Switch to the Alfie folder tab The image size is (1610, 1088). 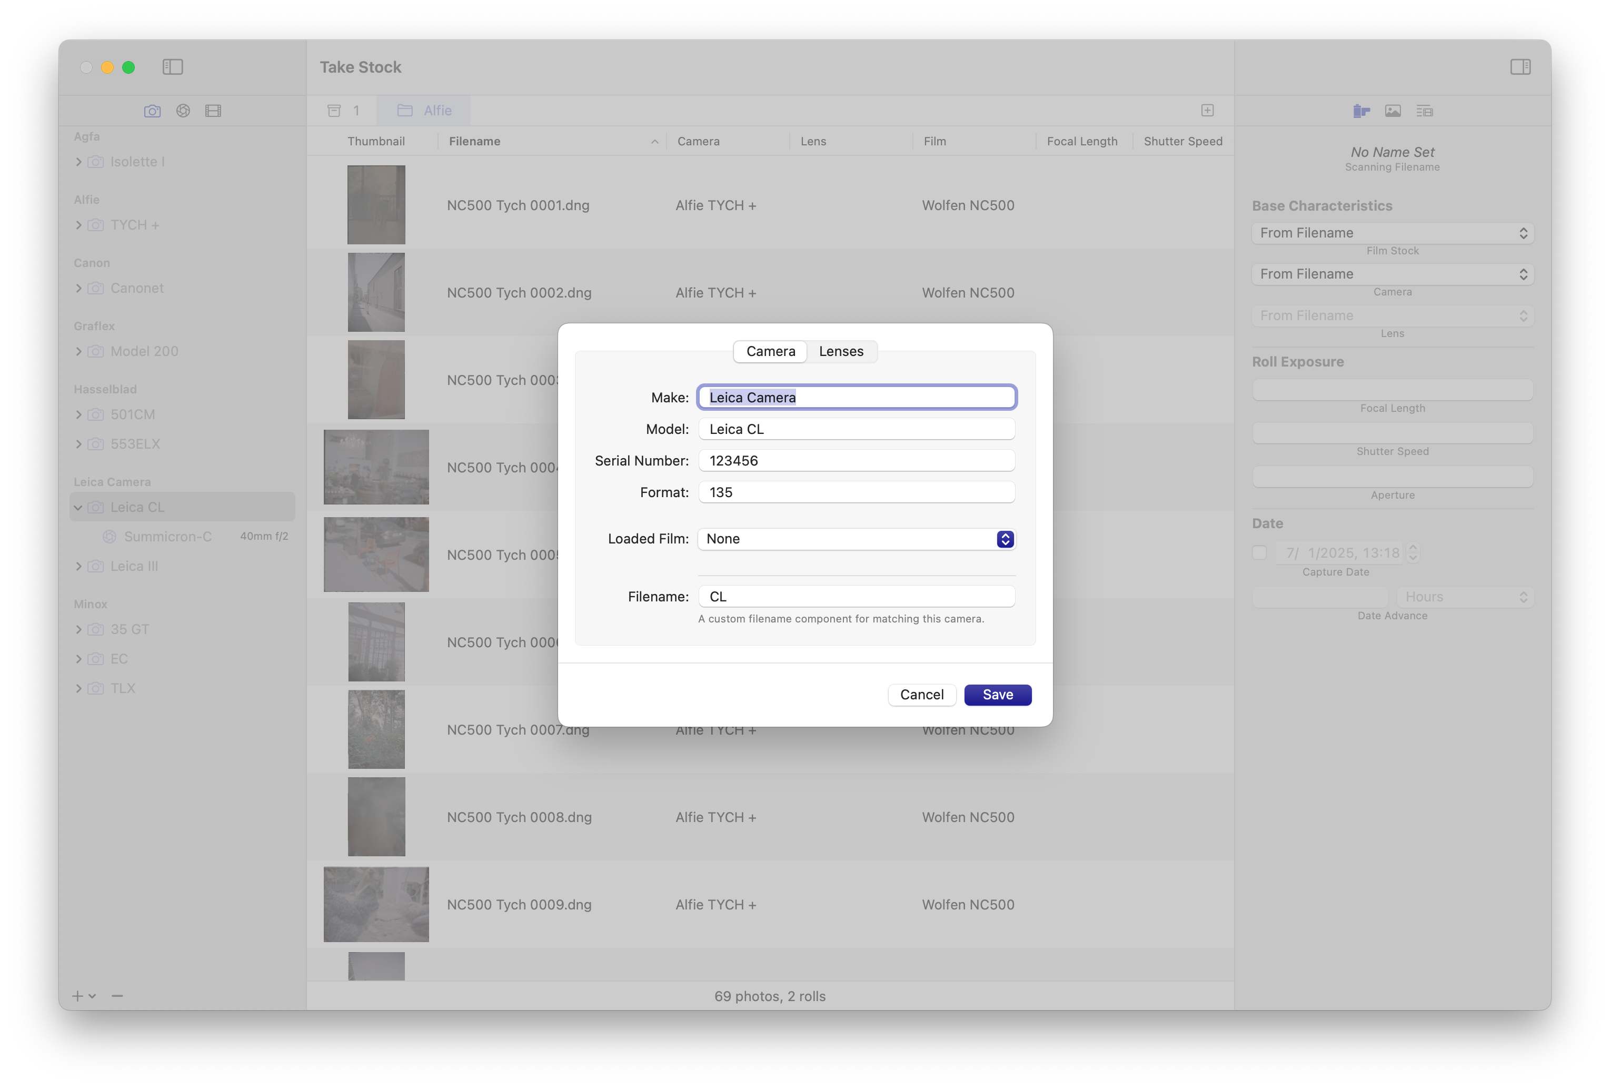(x=424, y=111)
